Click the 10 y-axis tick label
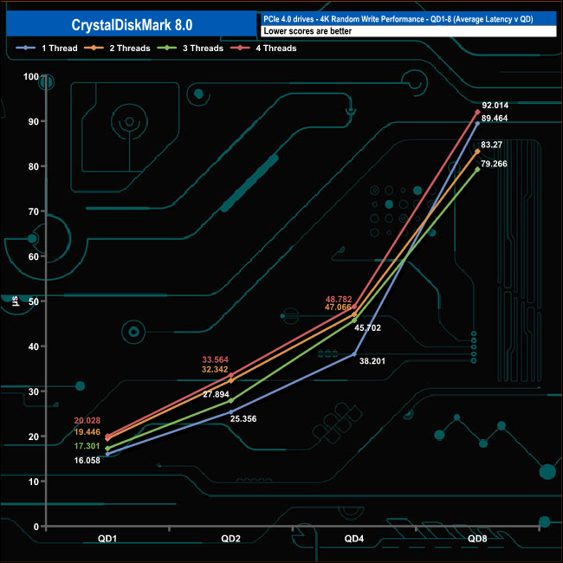563x563 pixels. [34, 482]
